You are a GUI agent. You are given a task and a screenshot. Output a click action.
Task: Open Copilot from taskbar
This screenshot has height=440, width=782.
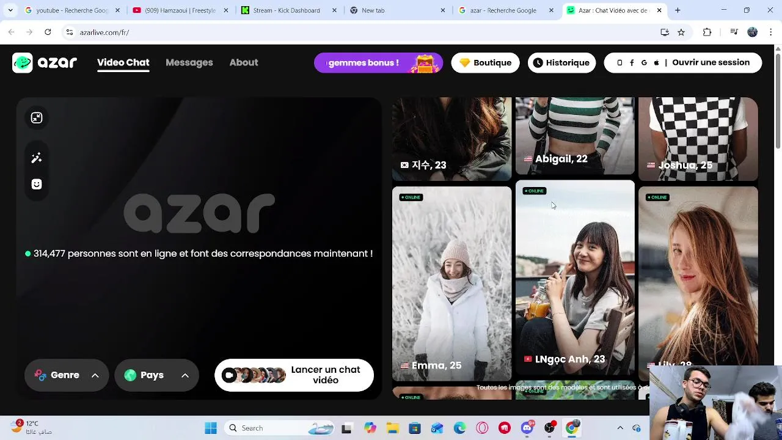[x=370, y=428]
